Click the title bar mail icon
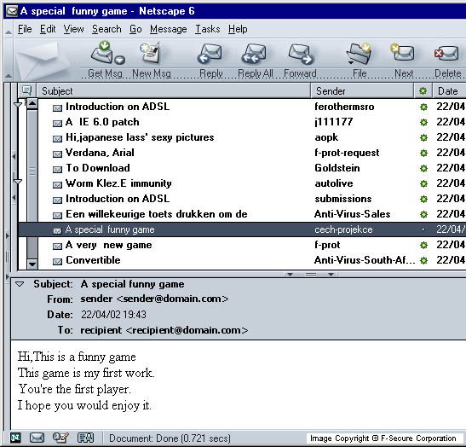 point(12,11)
